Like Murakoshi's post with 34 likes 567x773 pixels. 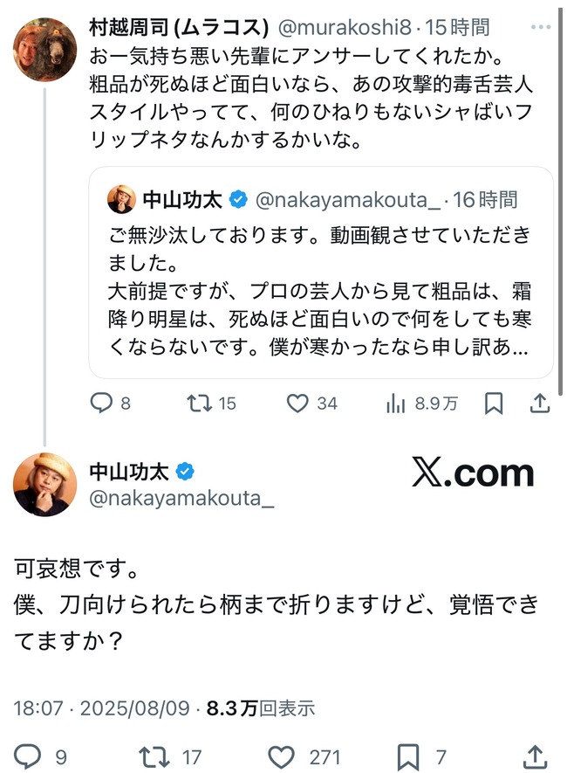299,403
